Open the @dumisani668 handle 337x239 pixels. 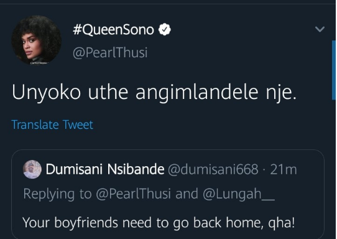pos(213,169)
